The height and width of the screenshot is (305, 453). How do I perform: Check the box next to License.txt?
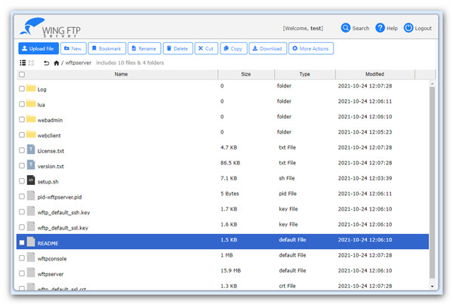[21, 150]
